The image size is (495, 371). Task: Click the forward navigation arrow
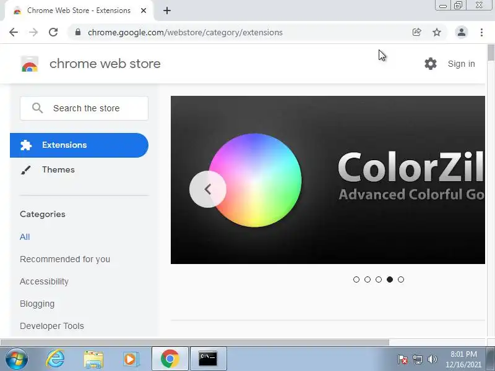pyautogui.click(x=33, y=32)
